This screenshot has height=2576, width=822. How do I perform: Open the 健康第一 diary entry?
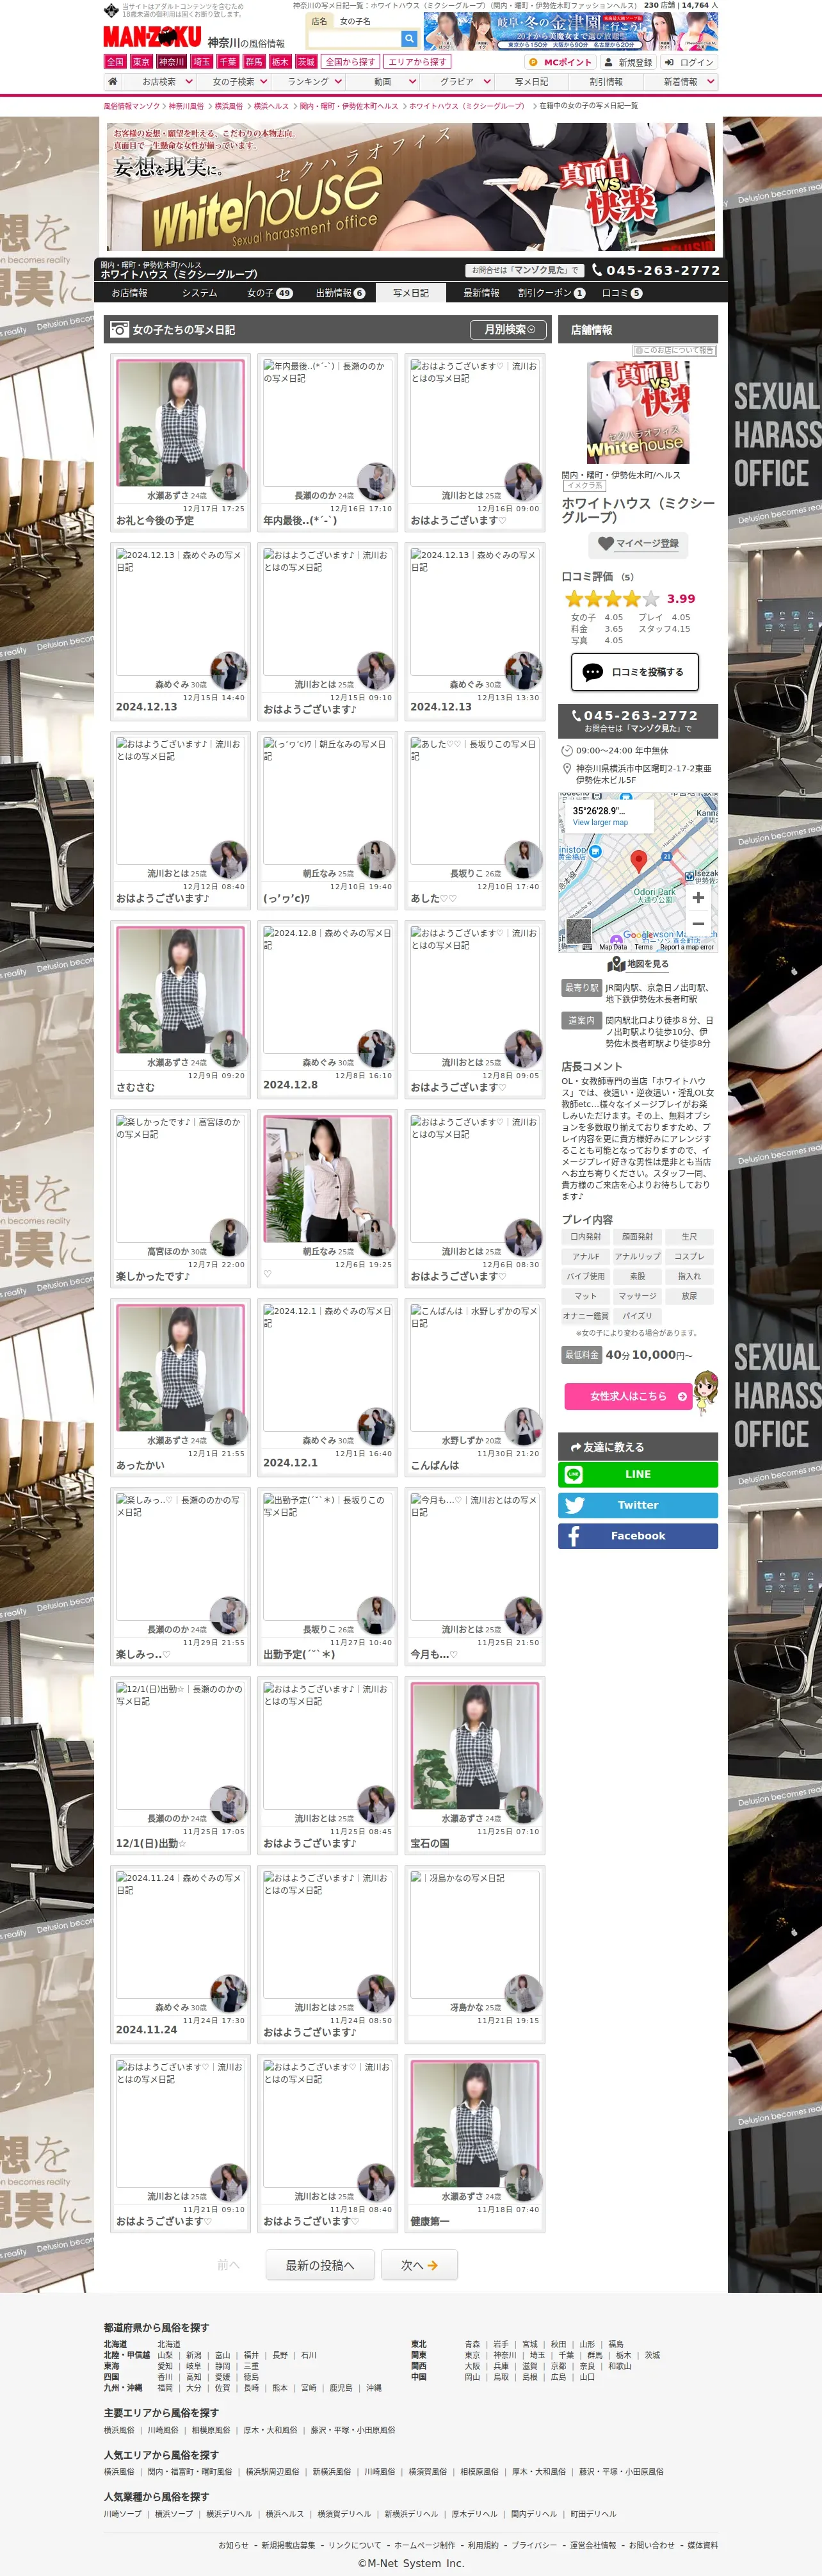point(476,2143)
